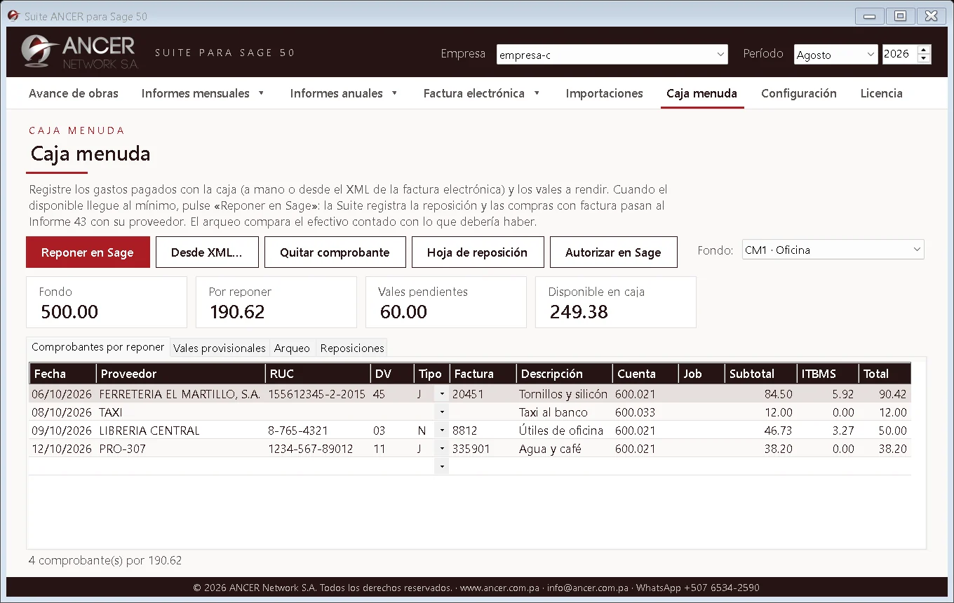Expand Tipo dropdown for PRO-307 row
This screenshot has width=954, height=603.
pos(441,449)
